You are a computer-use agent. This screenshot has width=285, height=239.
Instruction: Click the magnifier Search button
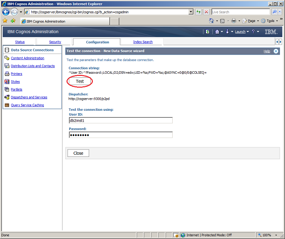274,12
